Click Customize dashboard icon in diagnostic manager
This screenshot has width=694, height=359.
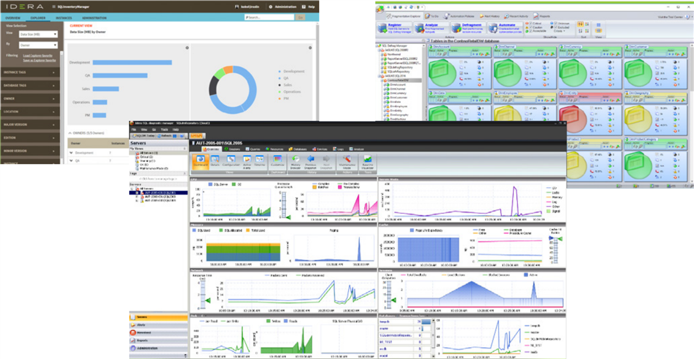278,161
